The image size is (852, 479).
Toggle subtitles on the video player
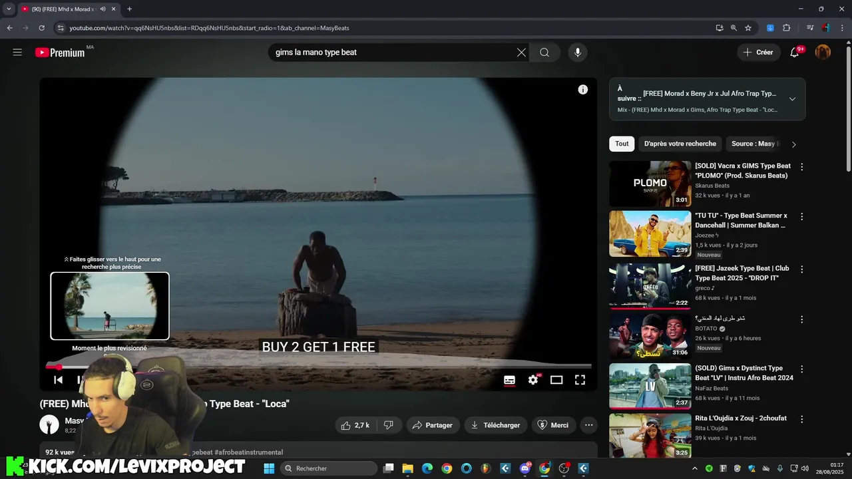click(x=509, y=380)
